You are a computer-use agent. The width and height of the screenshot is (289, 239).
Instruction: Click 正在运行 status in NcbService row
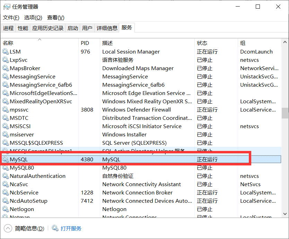207,192
